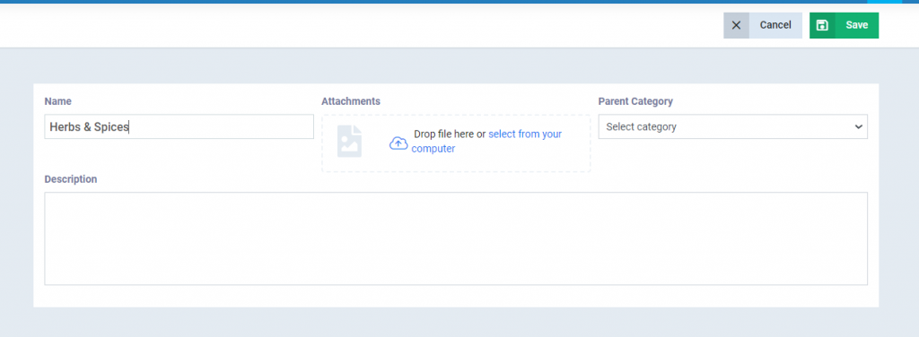The width and height of the screenshot is (919, 337).
Task: Open the Parent Category dropdown
Action: [732, 126]
